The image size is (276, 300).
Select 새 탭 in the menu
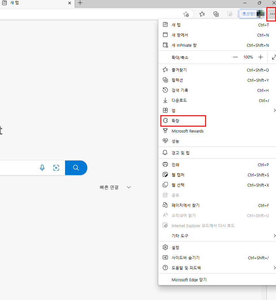tap(217, 25)
